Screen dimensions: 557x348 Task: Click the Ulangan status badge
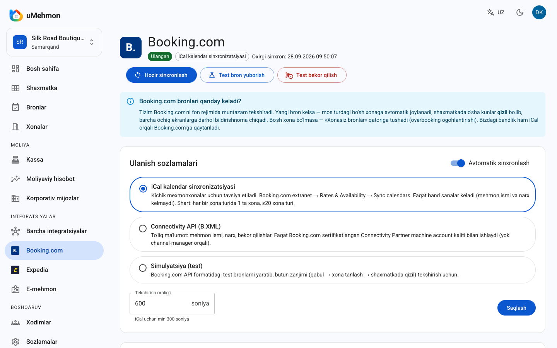160,56
